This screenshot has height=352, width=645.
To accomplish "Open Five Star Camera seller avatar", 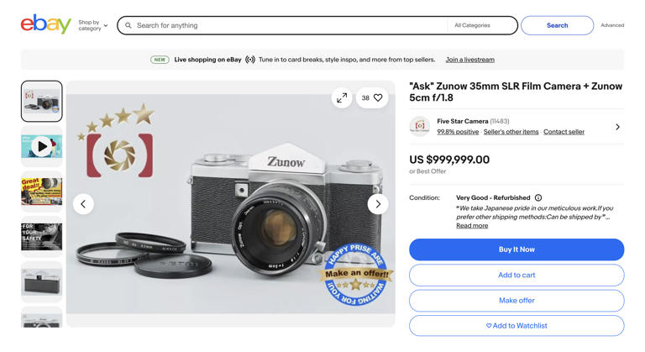I will click(420, 127).
